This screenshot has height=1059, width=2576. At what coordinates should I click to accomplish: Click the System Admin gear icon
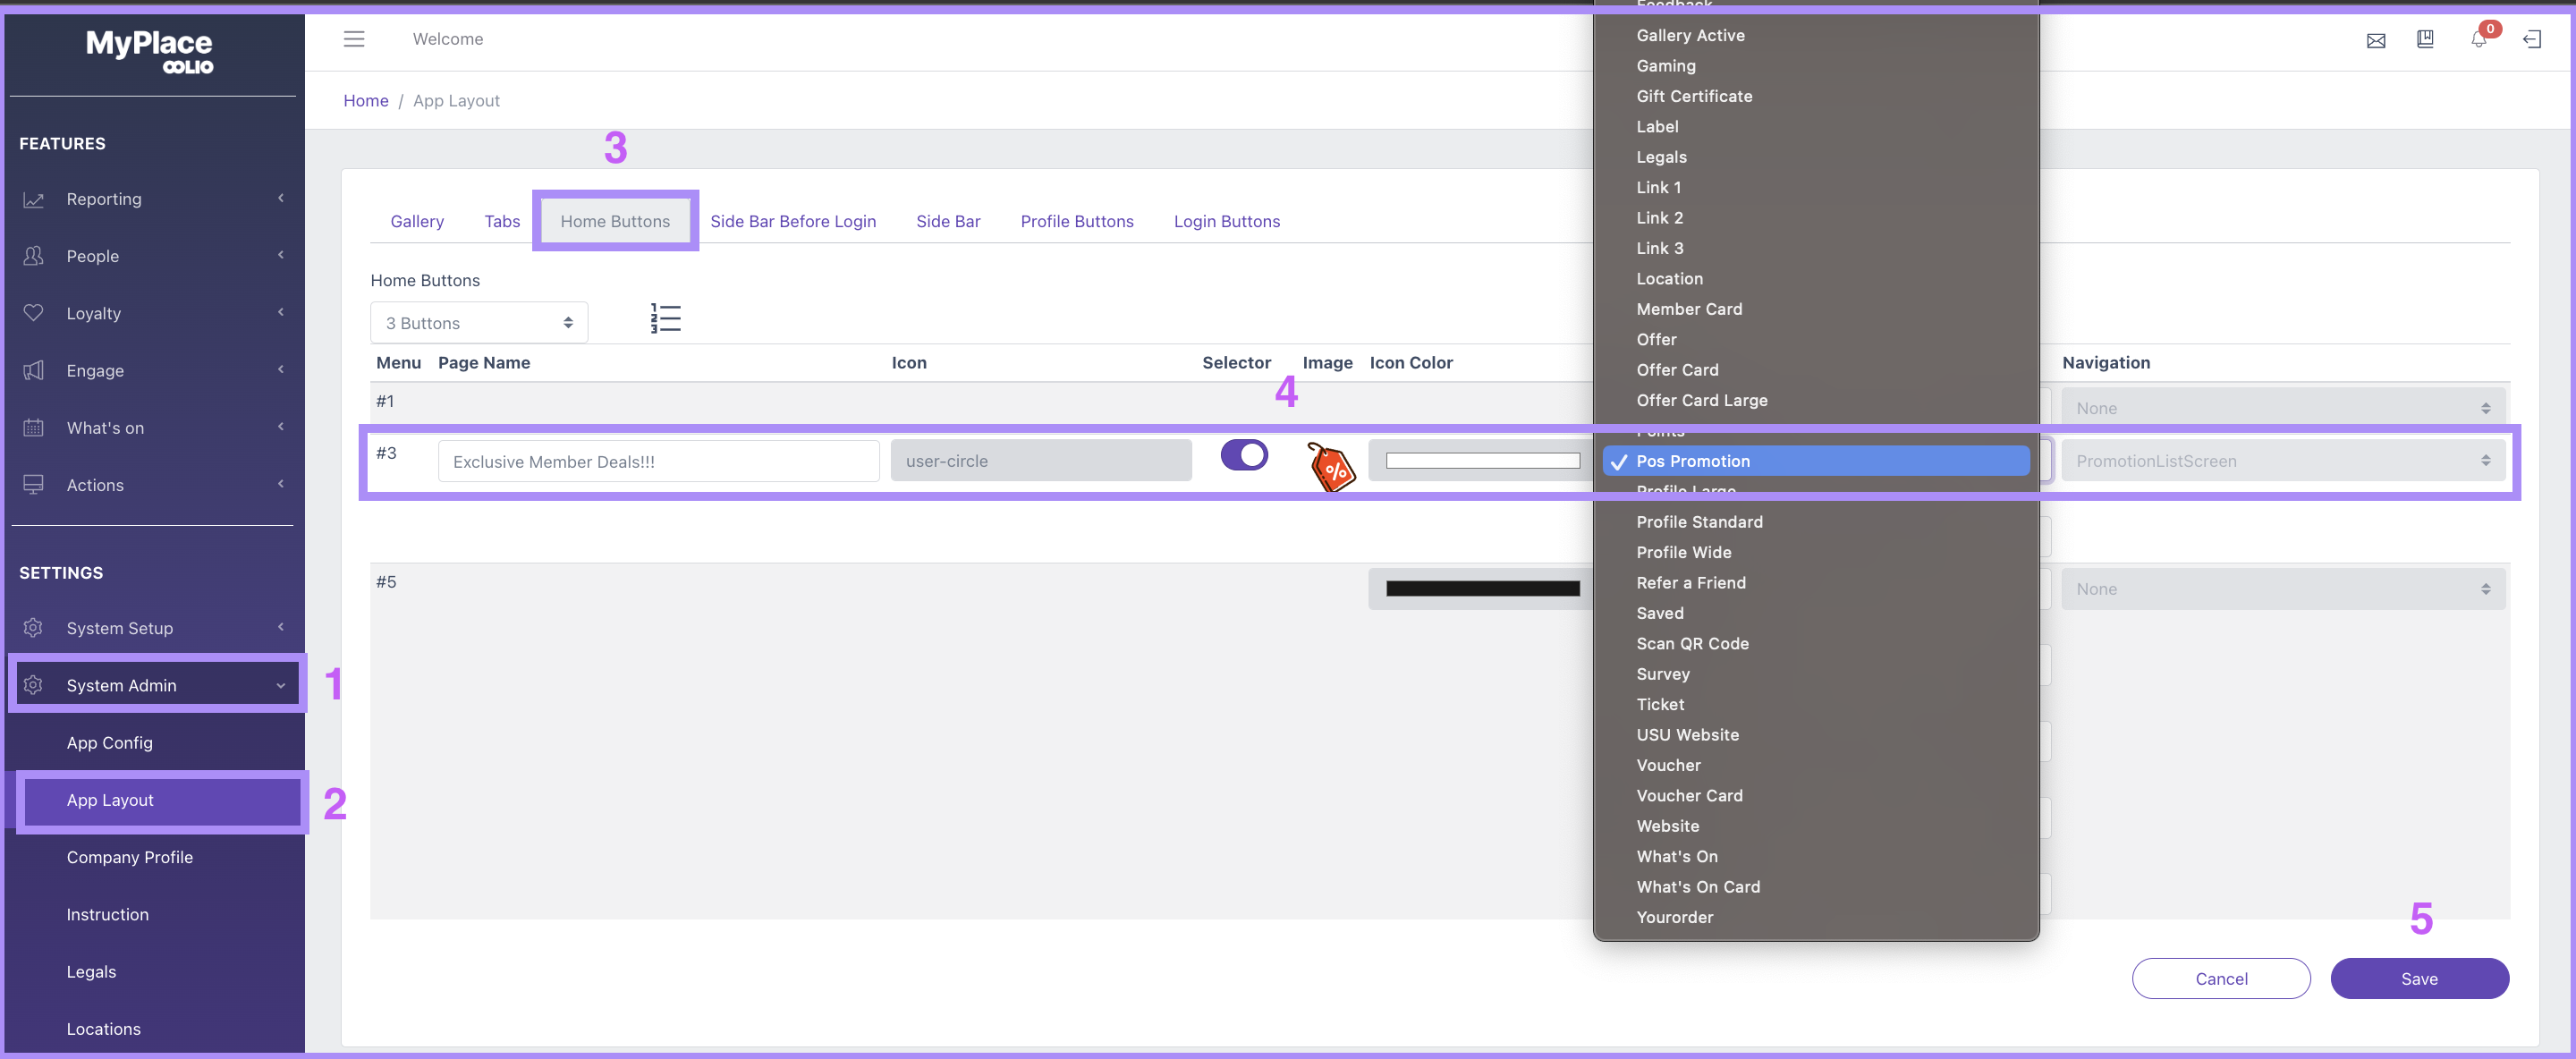point(33,685)
